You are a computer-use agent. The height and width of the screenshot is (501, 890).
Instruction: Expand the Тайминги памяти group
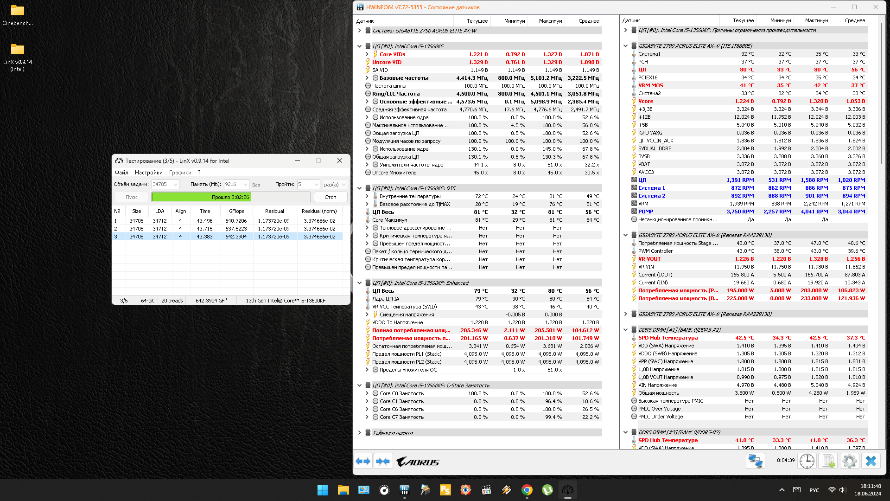pyautogui.click(x=359, y=433)
